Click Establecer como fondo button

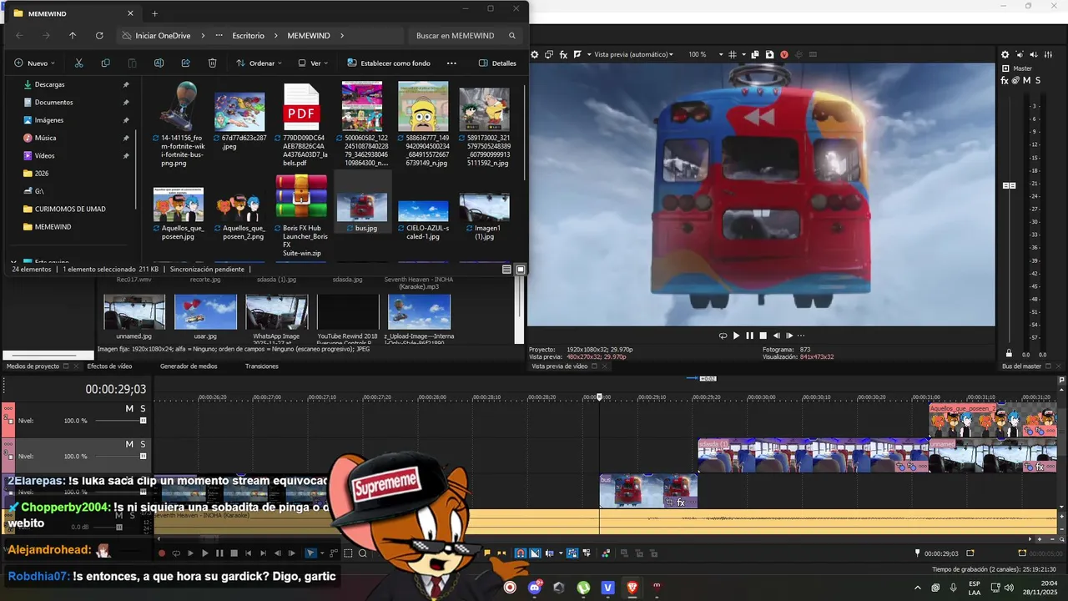coord(389,63)
